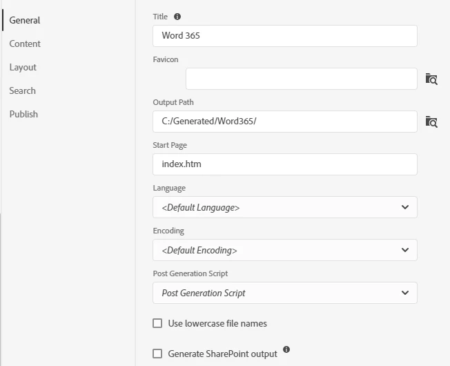Go to the Layout tab
Viewport: 450px width, 366px height.
click(x=23, y=67)
